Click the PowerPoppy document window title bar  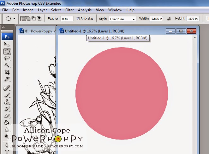click(36, 31)
